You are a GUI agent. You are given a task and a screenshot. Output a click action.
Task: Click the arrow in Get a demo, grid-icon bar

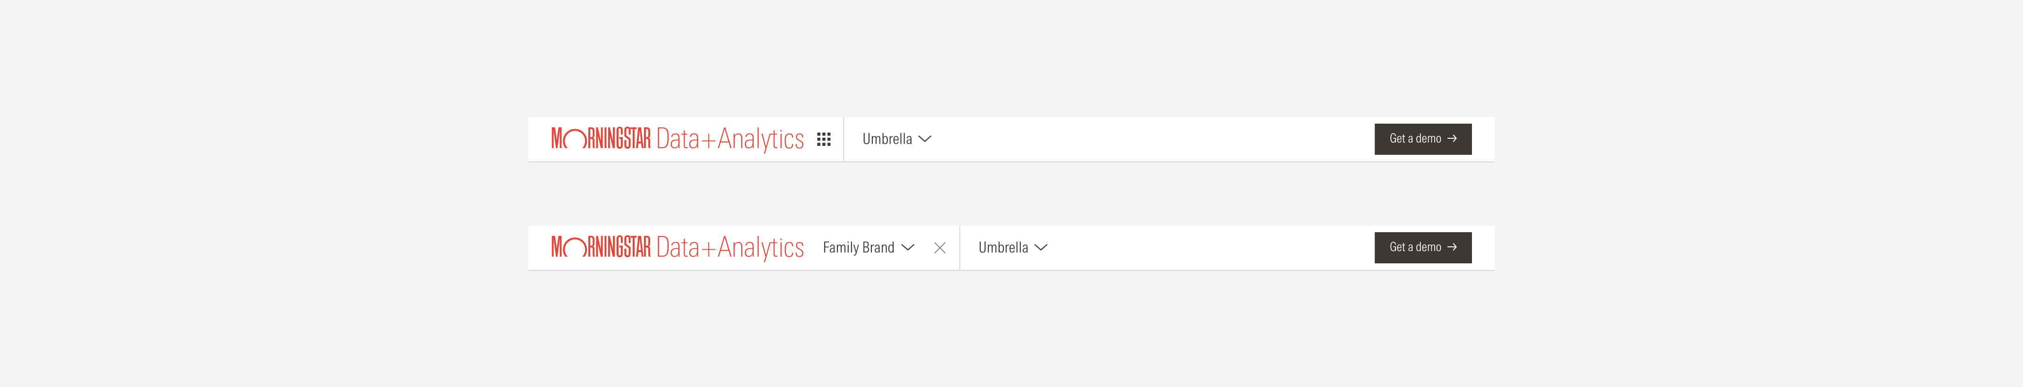(1452, 139)
